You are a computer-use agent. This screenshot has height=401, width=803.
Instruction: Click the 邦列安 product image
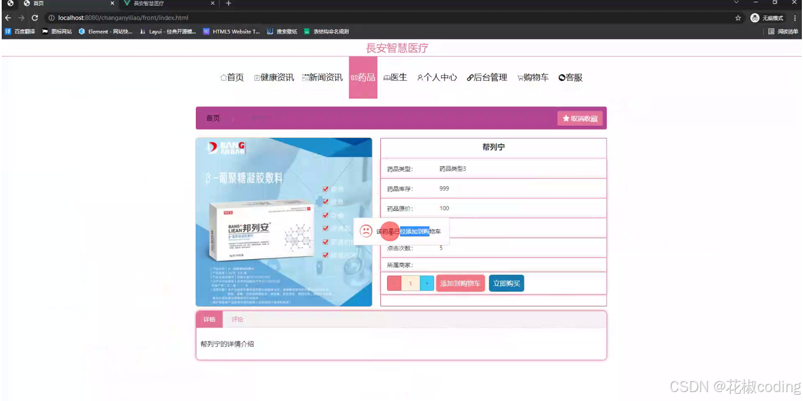point(284,222)
